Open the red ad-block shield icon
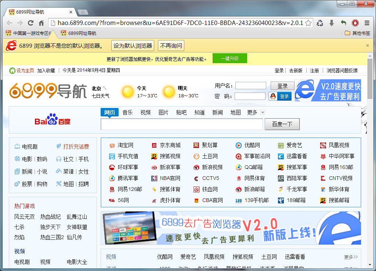The image size is (376, 271). (x=355, y=23)
